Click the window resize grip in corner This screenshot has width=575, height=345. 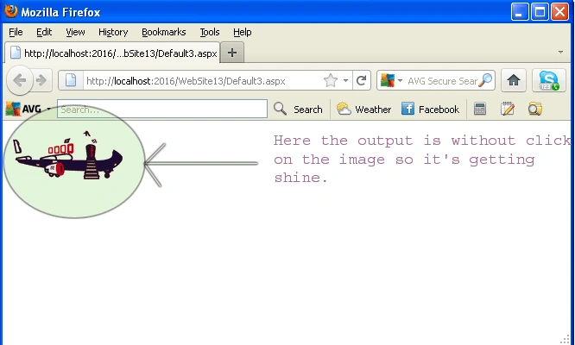click(566, 340)
